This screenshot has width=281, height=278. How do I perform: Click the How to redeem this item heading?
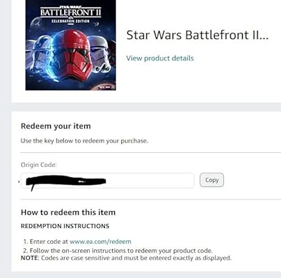pos(68,213)
